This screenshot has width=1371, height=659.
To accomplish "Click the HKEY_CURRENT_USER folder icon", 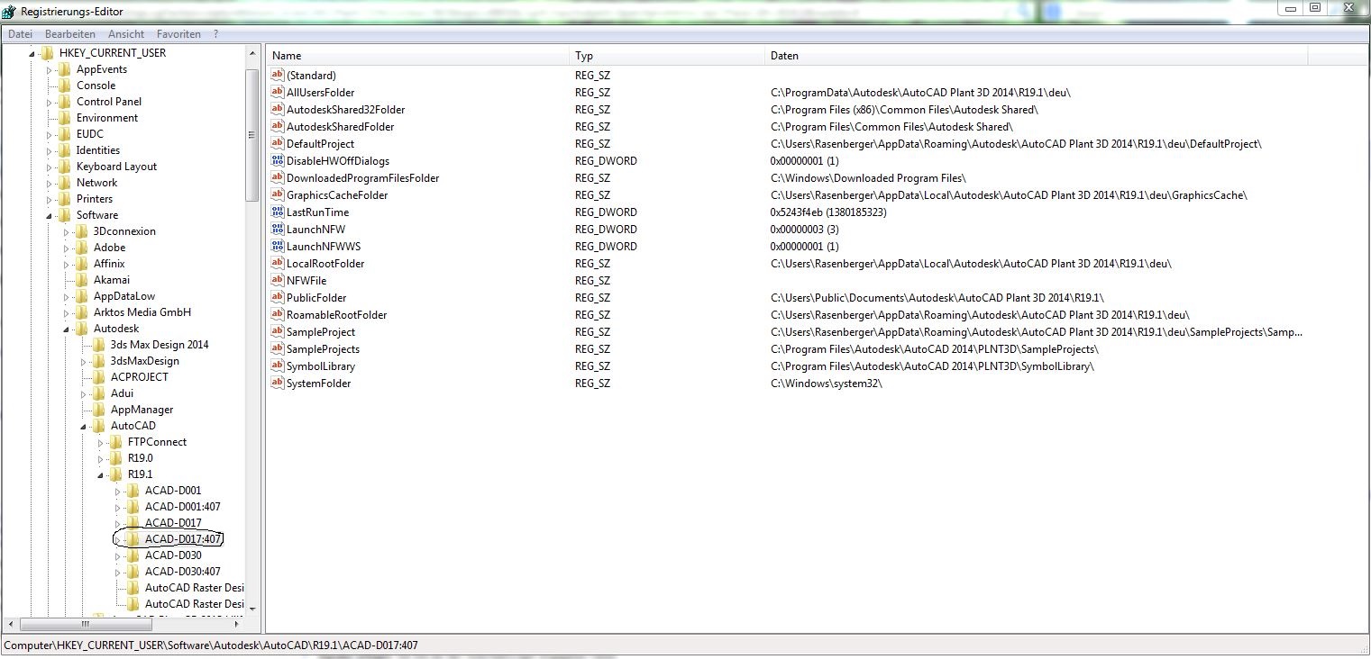I will [48, 53].
